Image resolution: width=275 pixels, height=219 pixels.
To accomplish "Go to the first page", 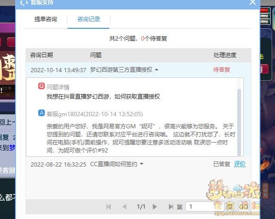I will pos(109,207).
